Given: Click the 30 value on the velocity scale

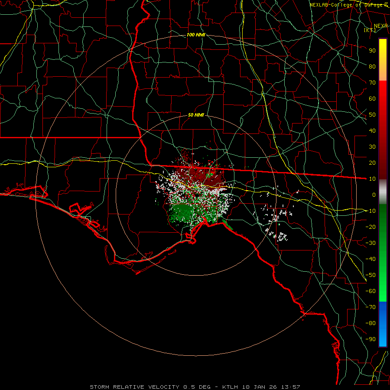Looking at the screenshot, I should (372, 147).
